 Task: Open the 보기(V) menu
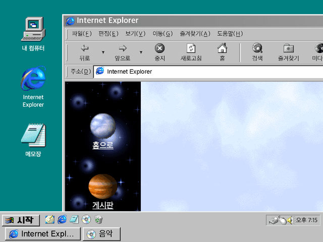pos(135,34)
